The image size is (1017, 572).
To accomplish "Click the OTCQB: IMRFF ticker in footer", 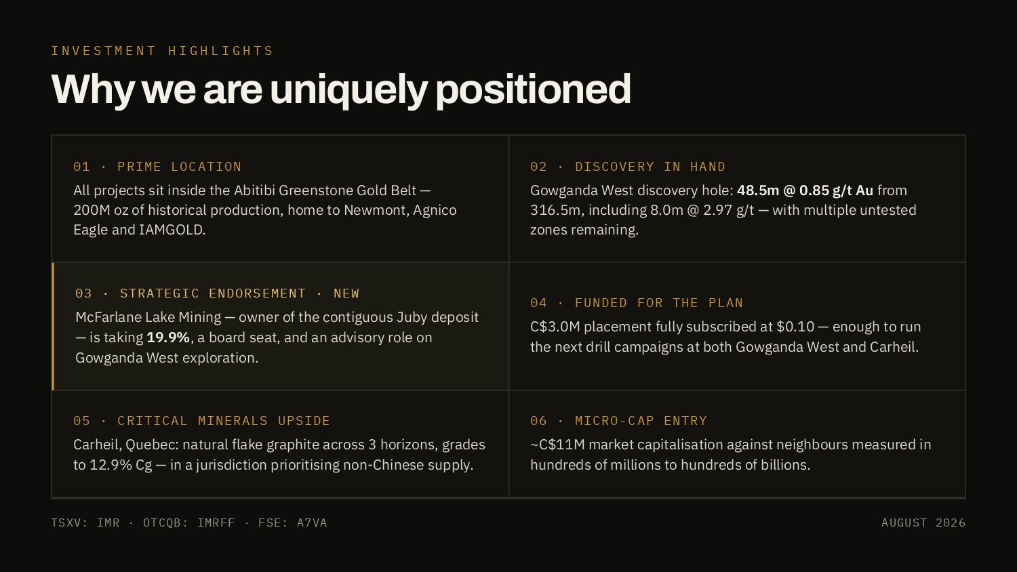I will coord(189,523).
